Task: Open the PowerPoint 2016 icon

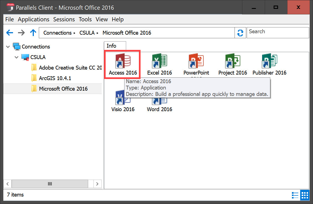Action: pos(196,62)
